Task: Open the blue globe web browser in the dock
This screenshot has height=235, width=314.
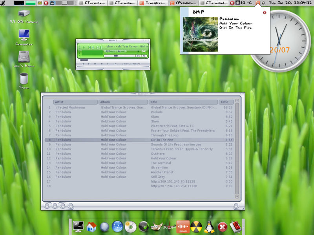Action: (117, 227)
